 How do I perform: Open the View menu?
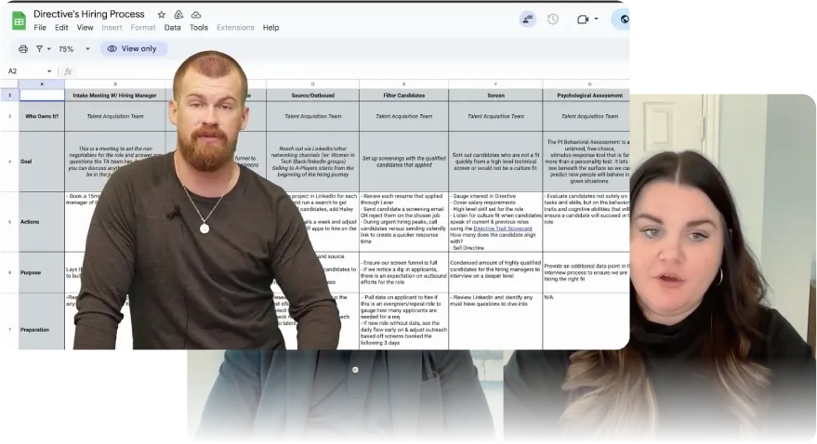coord(85,28)
